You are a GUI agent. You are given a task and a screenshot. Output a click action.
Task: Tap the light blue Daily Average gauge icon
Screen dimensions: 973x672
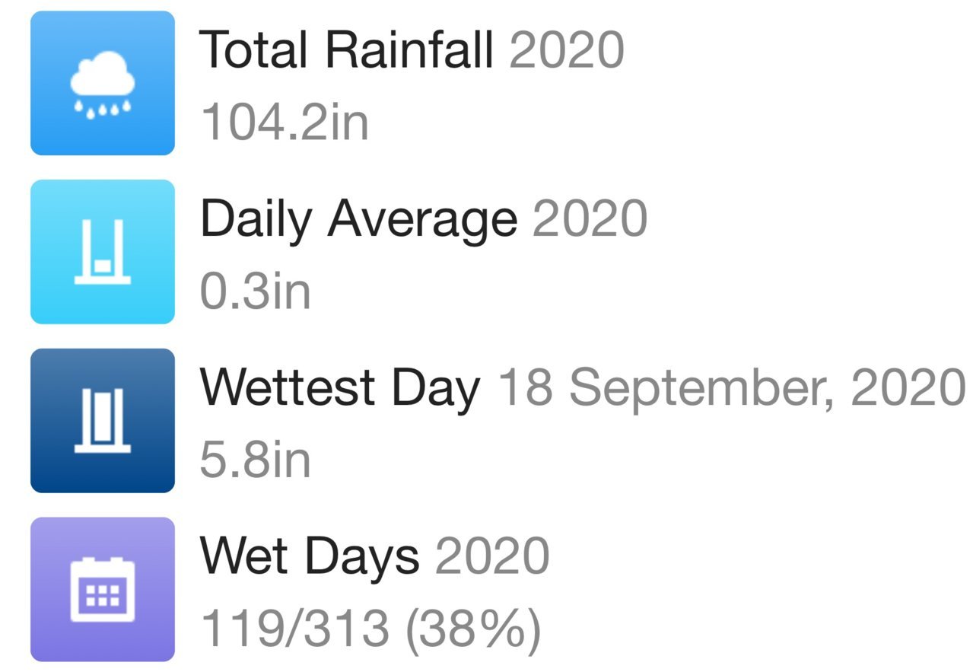(x=103, y=252)
